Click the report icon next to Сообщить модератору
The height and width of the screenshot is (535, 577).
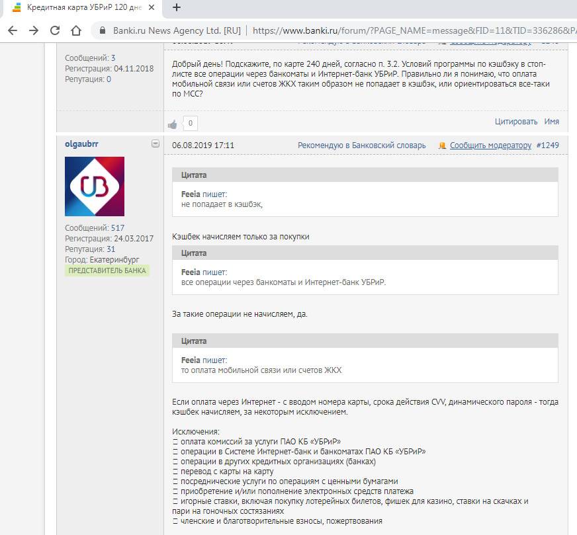pyautogui.click(x=441, y=145)
